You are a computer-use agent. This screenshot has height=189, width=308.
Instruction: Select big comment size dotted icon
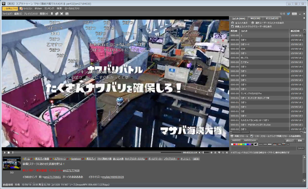(270, 144)
